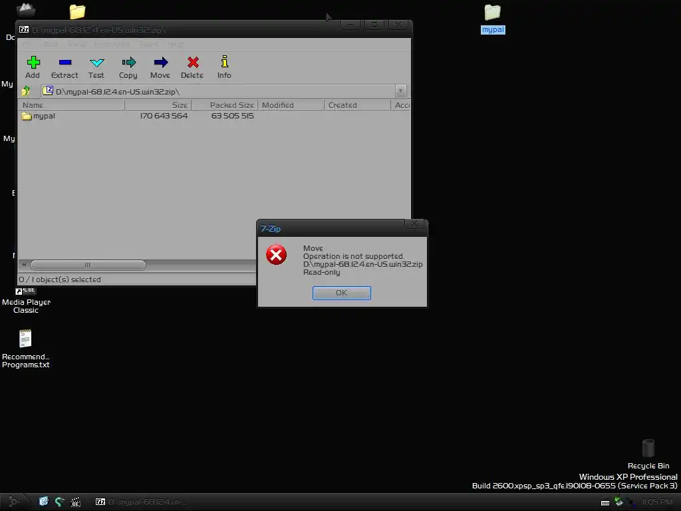Click the horizontal scrollbar left arrow
Image resolution: width=681 pixels, height=511 pixels.
pos(24,265)
